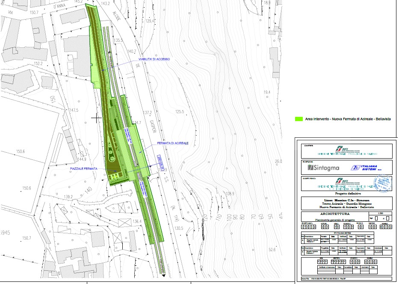Viewport: 399px width, 284px height.
Task: Click elevation label '147.5'
Action: pyautogui.click(x=74, y=110)
